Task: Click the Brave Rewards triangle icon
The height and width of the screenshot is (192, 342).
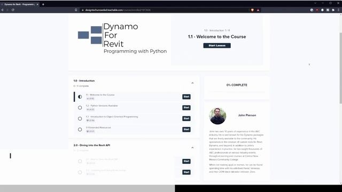Action: [258, 10]
